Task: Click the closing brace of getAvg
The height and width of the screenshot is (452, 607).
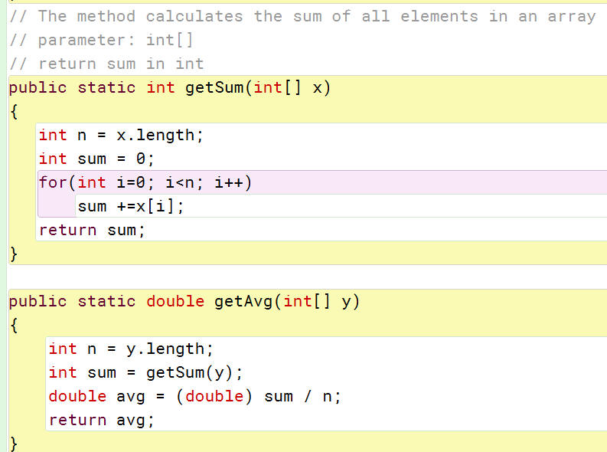Action: pyautogui.click(x=14, y=444)
